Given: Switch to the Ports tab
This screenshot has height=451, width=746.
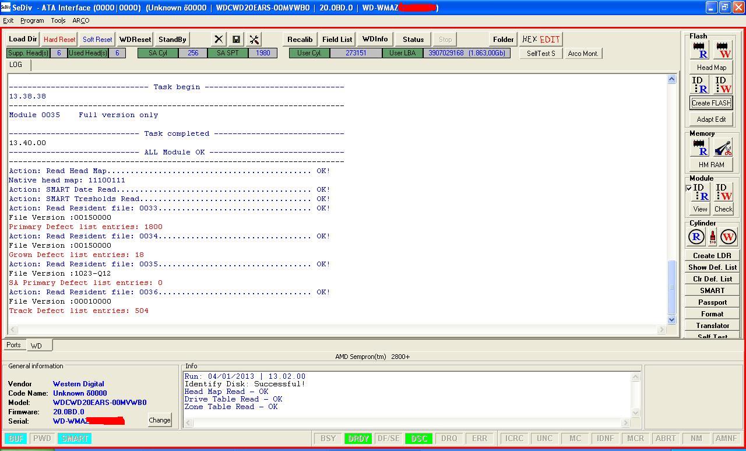Looking at the screenshot, I should pyautogui.click(x=13, y=345).
